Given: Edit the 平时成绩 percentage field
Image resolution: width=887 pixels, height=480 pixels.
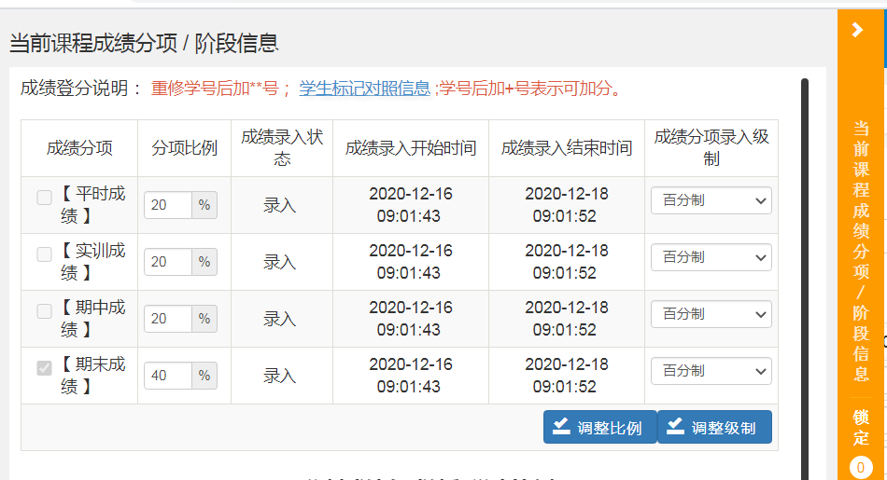Looking at the screenshot, I should (168, 205).
